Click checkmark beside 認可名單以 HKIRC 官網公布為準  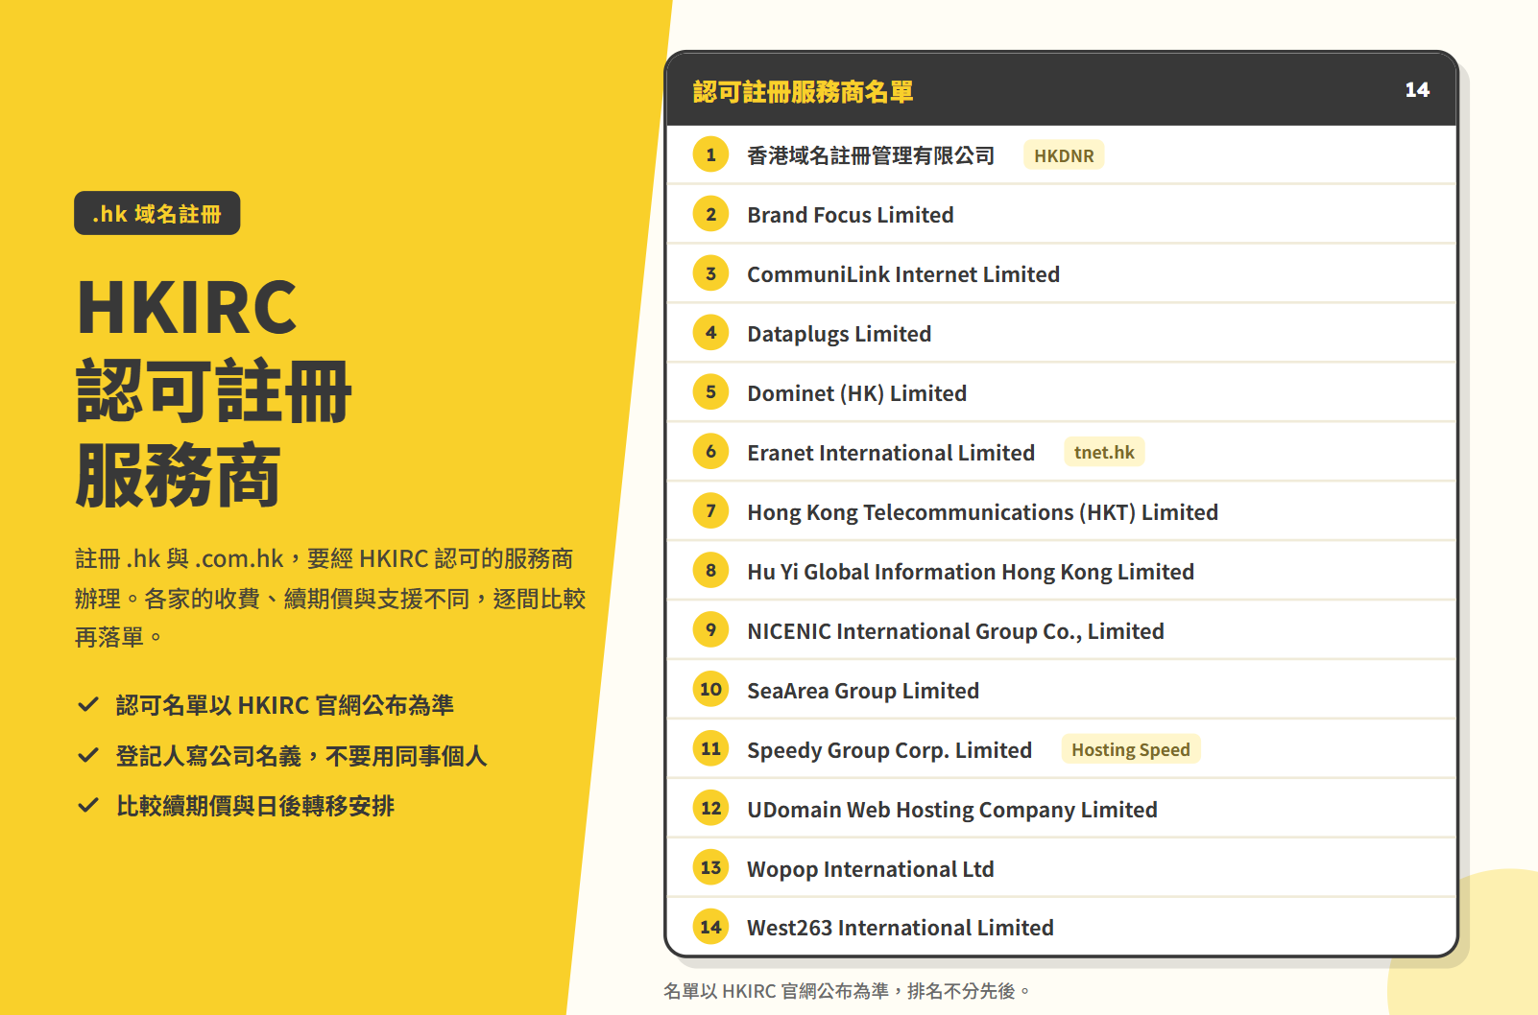coord(88,705)
